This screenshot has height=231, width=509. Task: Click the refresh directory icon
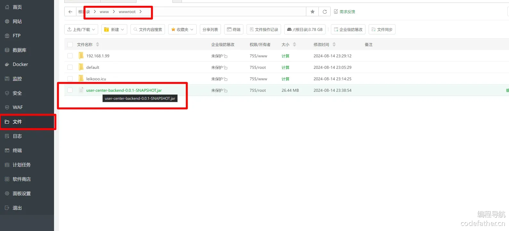pyautogui.click(x=325, y=12)
